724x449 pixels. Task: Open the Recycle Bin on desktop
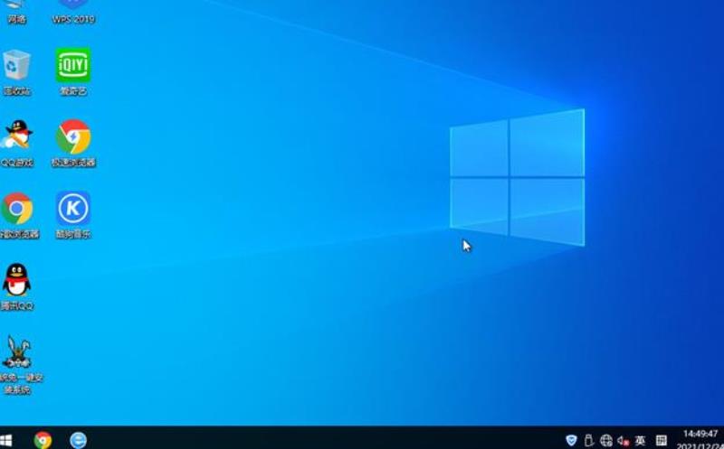click(x=16, y=65)
